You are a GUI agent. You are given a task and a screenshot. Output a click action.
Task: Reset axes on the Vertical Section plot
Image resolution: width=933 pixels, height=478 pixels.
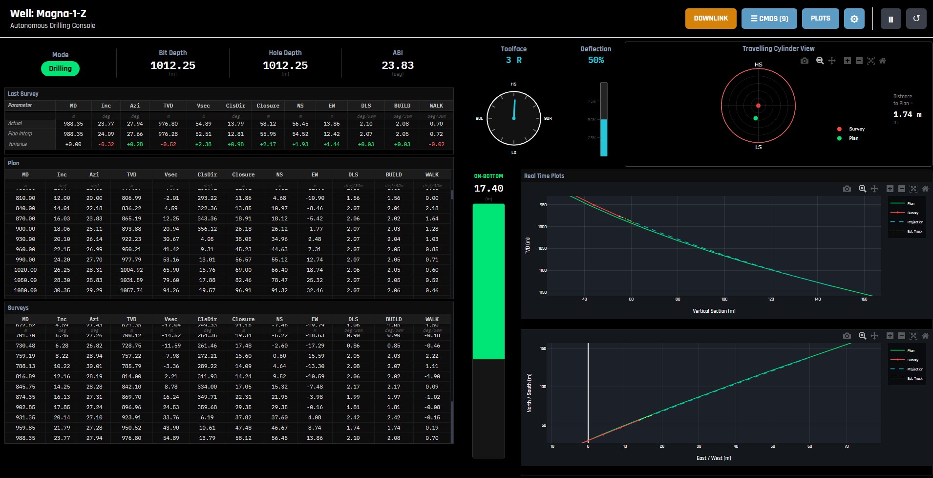click(x=925, y=189)
